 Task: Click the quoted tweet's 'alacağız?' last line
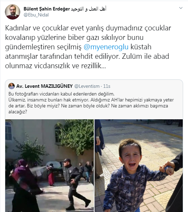tap(18, 112)
